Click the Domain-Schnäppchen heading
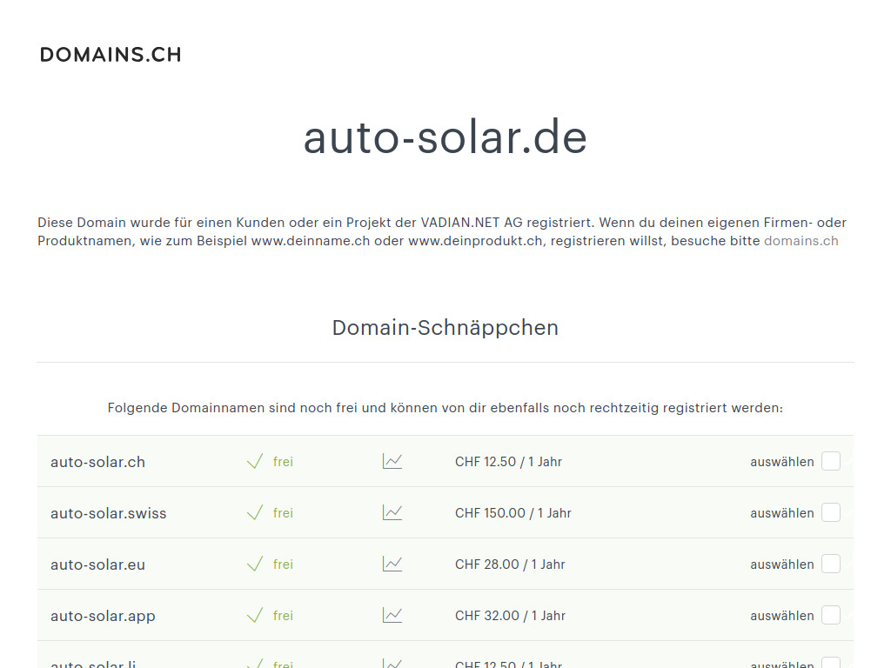This screenshot has height=668, width=891. [445, 328]
